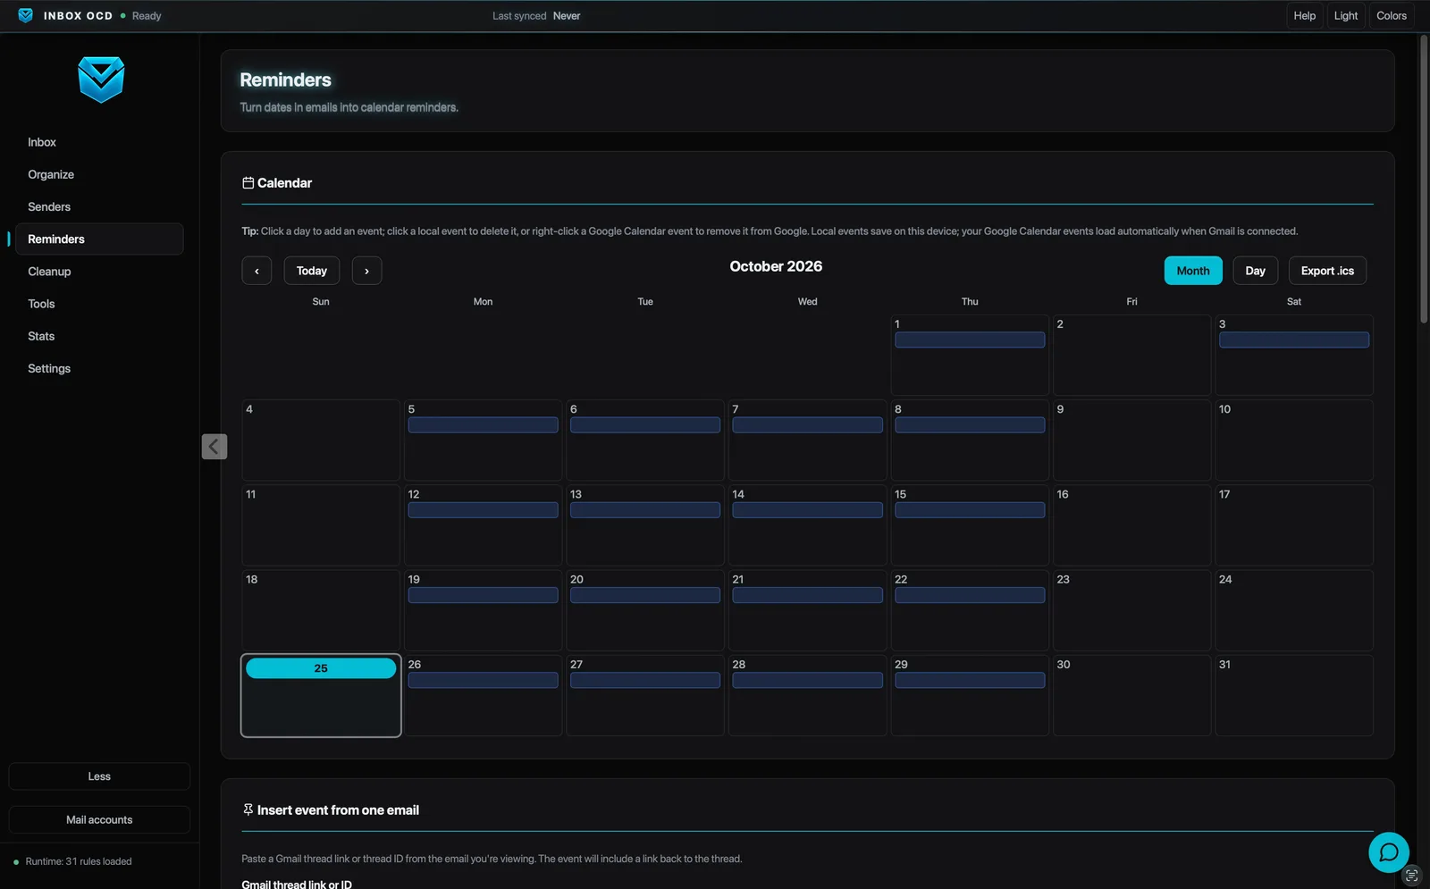The image size is (1430, 889).
Task: Click the event on October 14
Action: coord(807,510)
